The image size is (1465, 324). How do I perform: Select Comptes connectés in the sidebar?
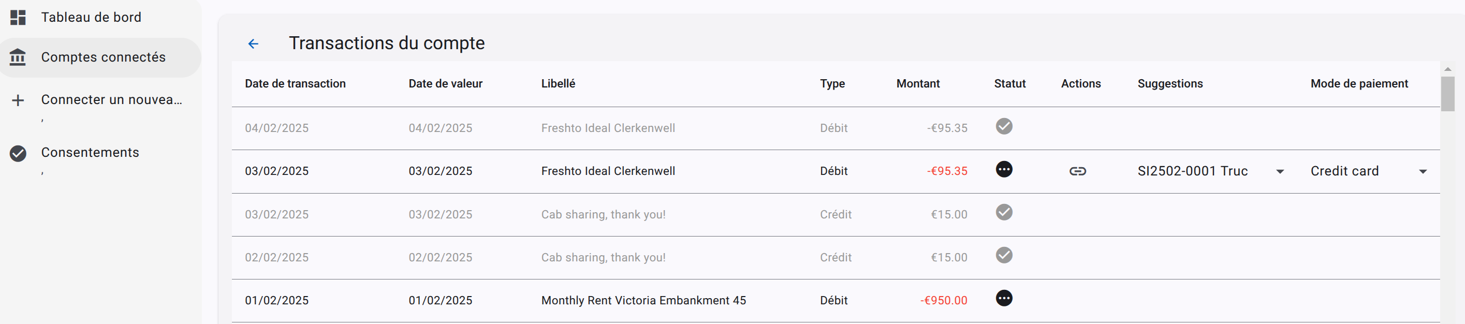click(103, 57)
